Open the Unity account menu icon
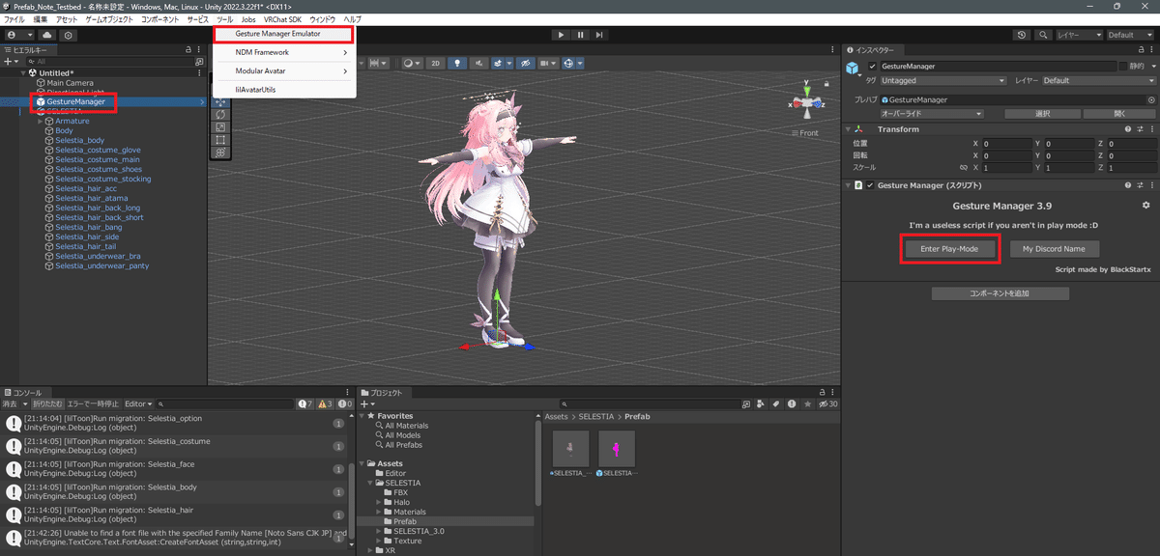 (x=13, y=35)
